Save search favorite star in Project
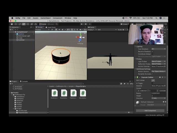 [x=128, y=84]
